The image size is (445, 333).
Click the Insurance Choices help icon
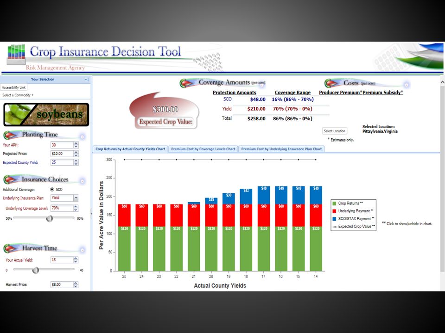coord(83,181)
